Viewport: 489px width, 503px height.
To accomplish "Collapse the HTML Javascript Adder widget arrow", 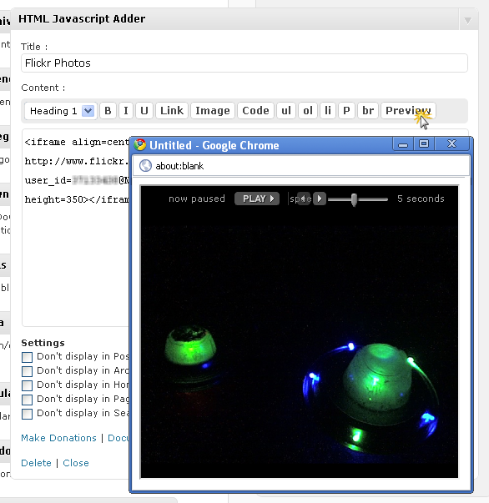I will [x=468, y=21].
